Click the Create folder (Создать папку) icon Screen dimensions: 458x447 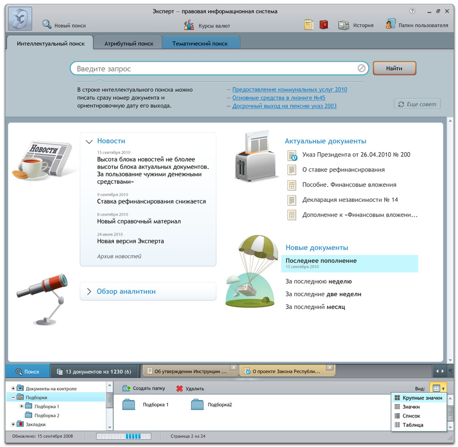pyautogui.click(x=126, y=388)
